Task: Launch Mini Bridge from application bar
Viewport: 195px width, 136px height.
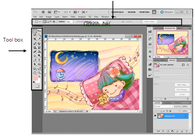Action: coord(50,12)
